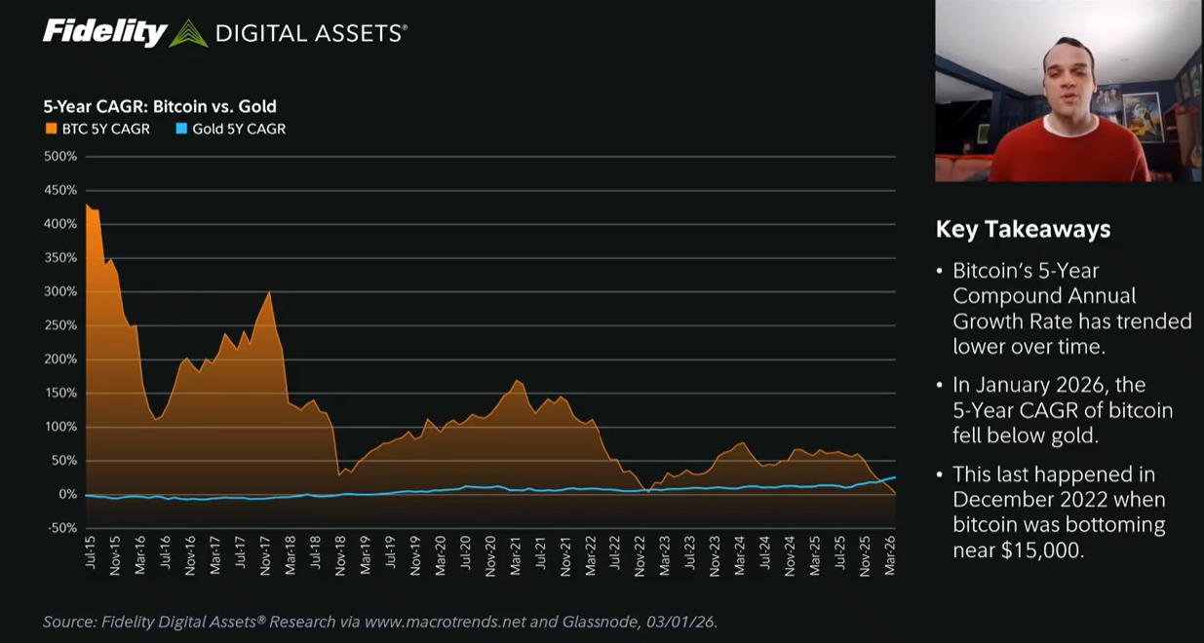This screenshot has width=1204, height=643.
Task: Click the 500% mark on the vertical axis
Action: (62, 155)
